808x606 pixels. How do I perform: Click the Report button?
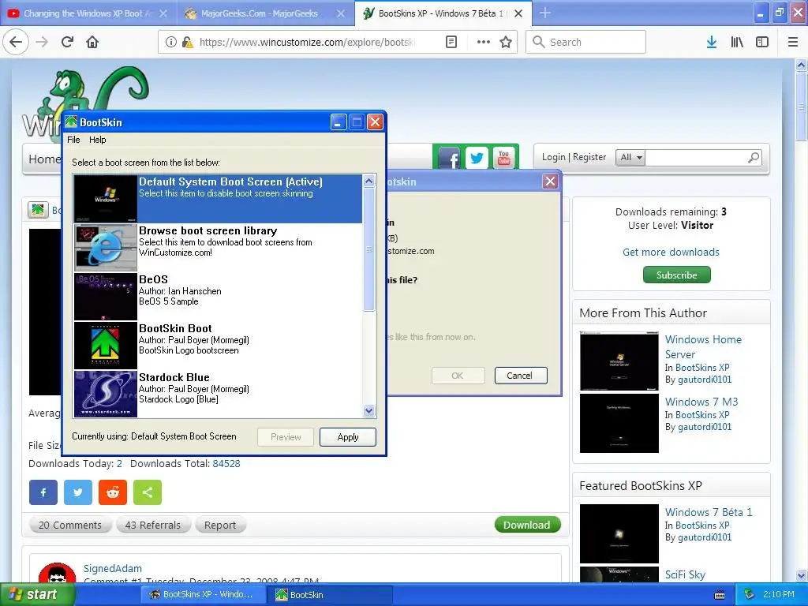click(x=220, y=525)
